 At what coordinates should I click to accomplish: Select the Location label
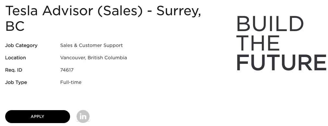click(16, 58)
